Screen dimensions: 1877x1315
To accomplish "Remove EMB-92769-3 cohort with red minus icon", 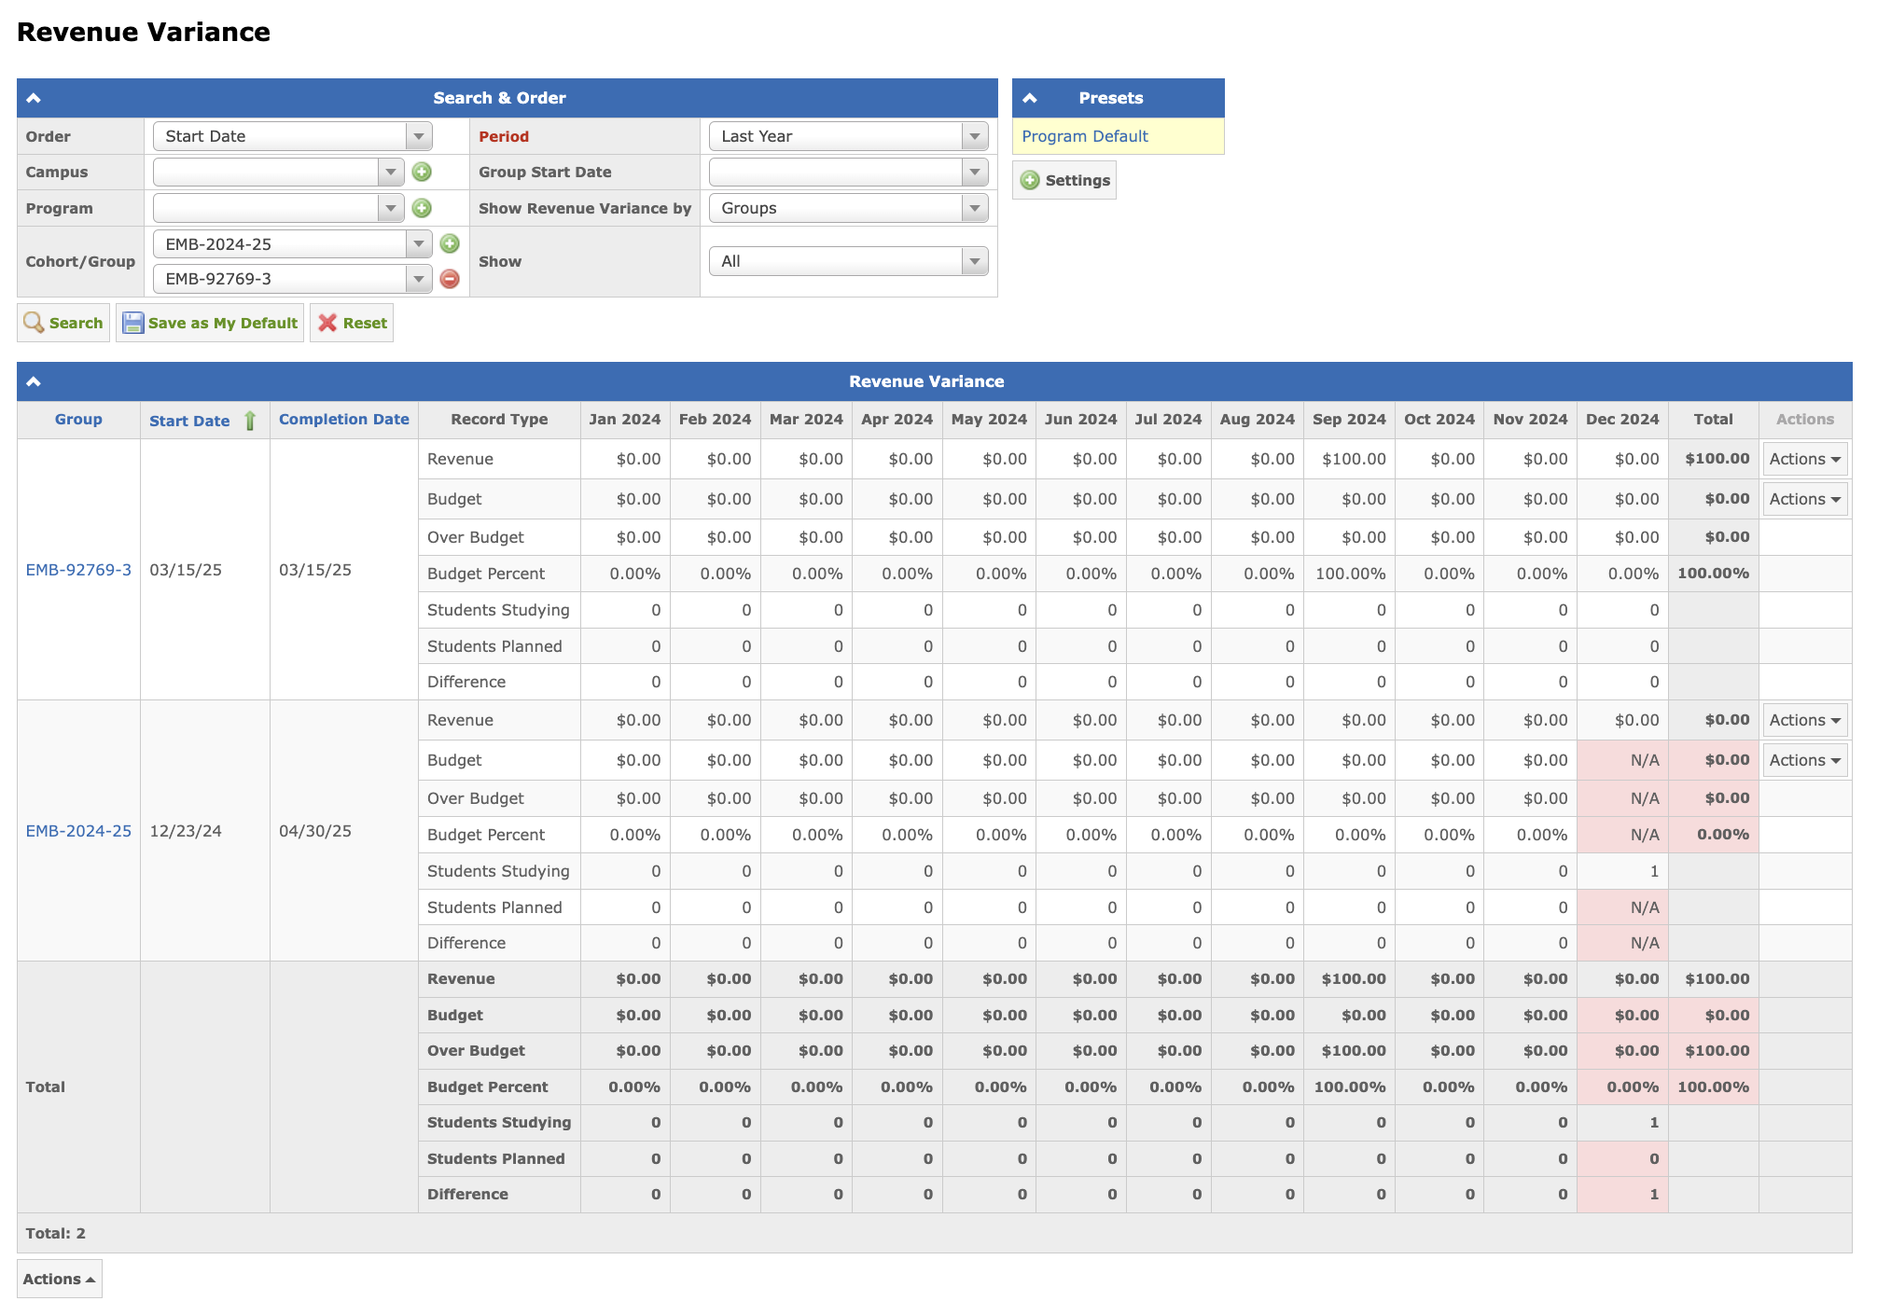I will tap(450, 279).
